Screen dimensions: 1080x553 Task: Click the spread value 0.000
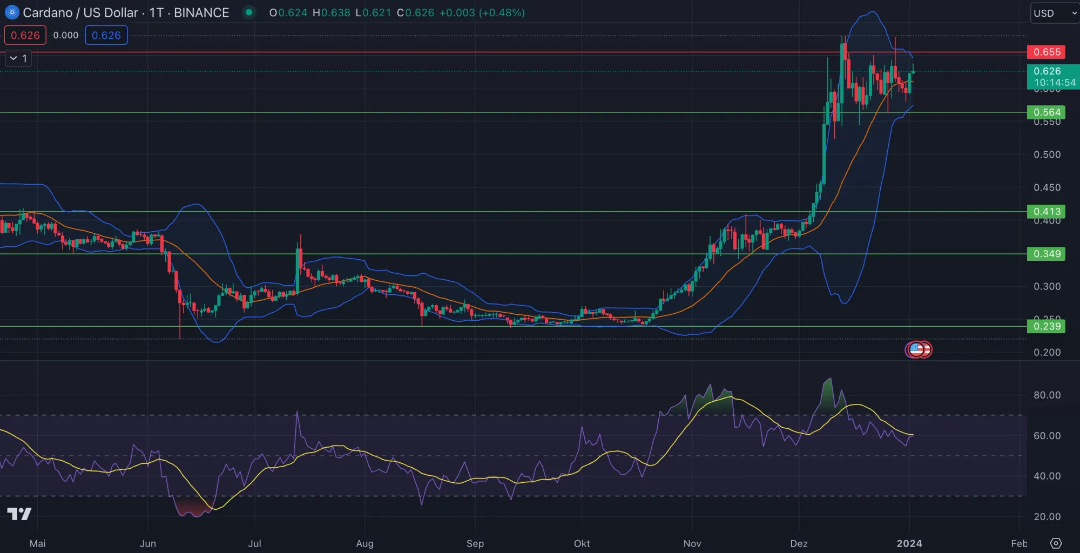66,36
